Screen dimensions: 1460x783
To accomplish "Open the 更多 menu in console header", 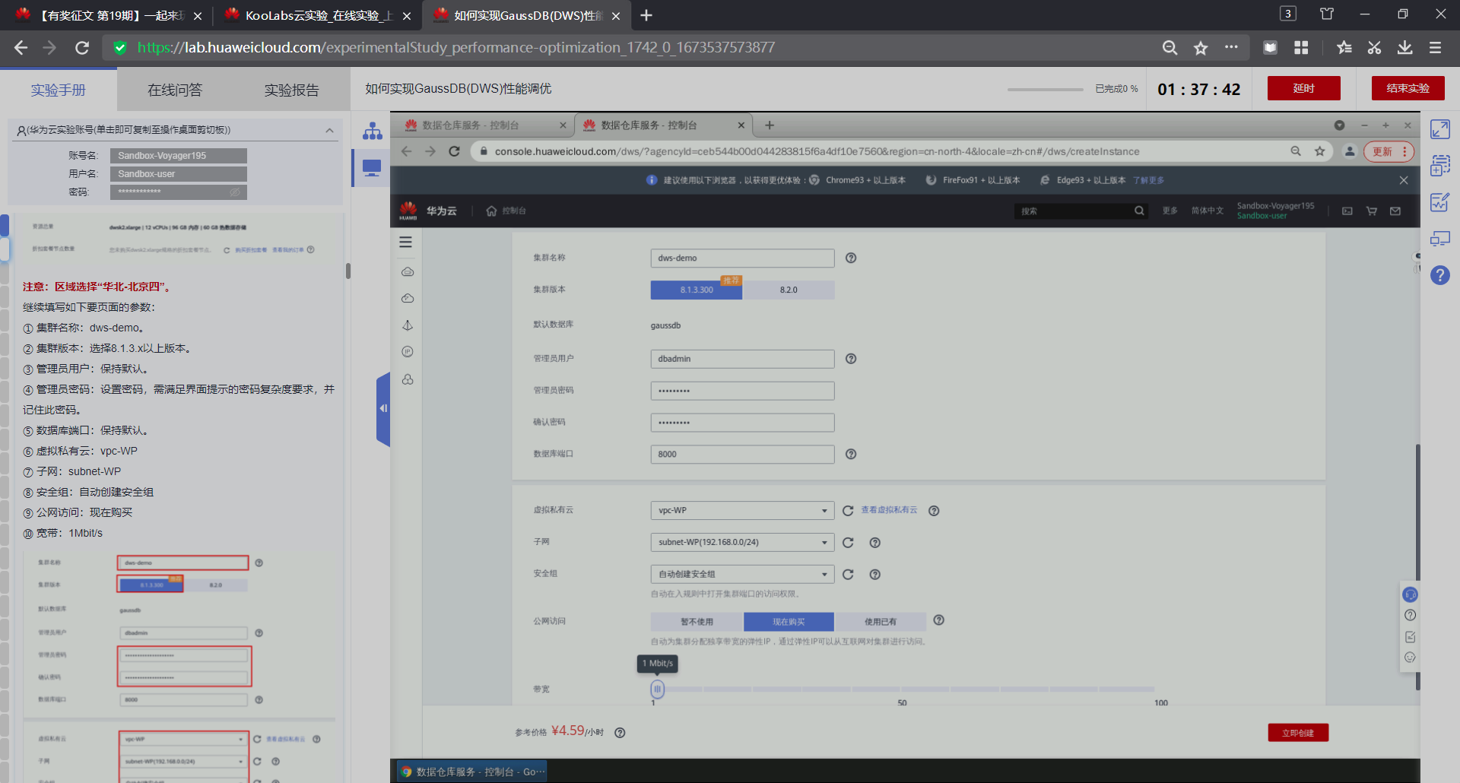I will click(x=1170, y=211).
